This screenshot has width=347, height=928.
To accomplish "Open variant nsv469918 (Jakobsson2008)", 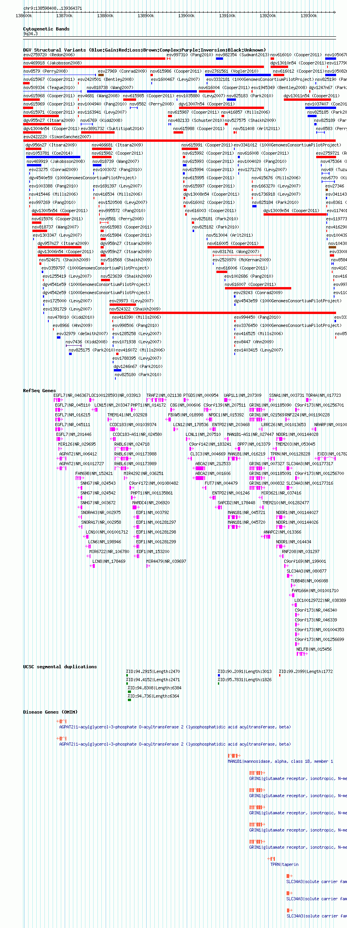I will [143, 67].
